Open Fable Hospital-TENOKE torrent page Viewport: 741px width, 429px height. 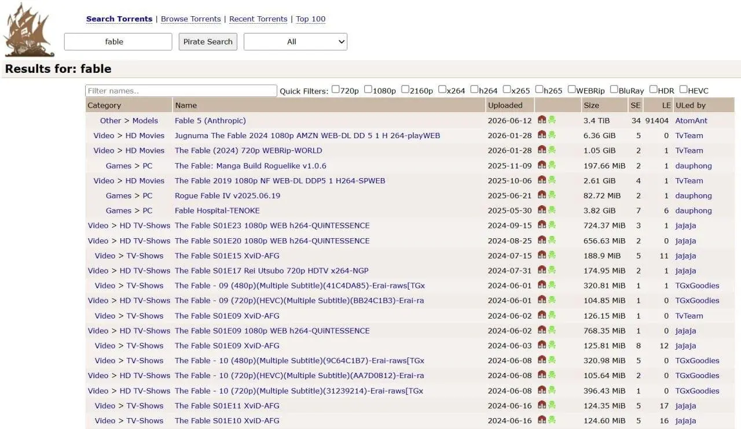(217, 210)
